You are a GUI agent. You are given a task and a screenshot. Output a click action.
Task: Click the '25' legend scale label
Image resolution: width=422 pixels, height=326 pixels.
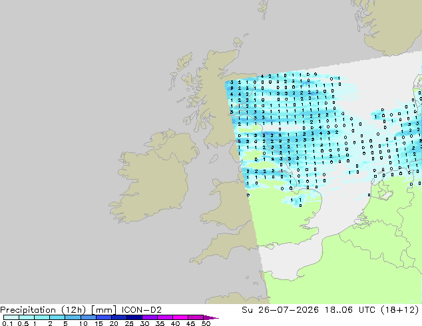pyautogui.click(x=129, y=323)
